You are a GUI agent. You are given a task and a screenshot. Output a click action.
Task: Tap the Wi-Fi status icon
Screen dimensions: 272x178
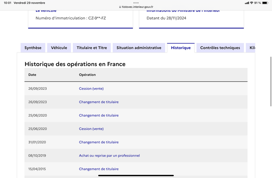pos(252,3)
